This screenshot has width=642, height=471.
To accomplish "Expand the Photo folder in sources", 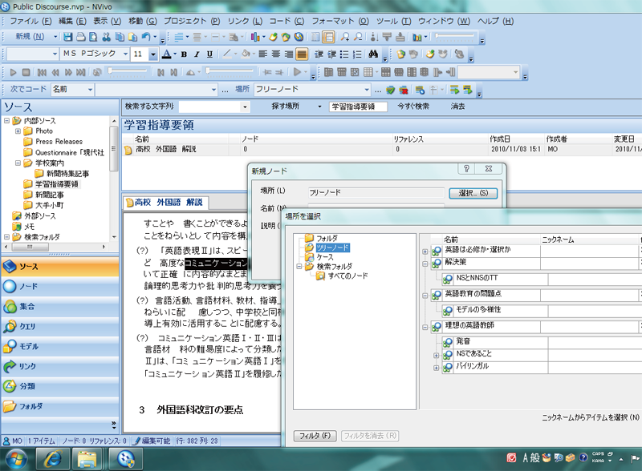I will tap(18, 131).
